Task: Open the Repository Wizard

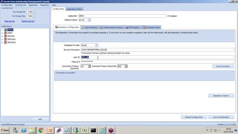Action: 221,96
